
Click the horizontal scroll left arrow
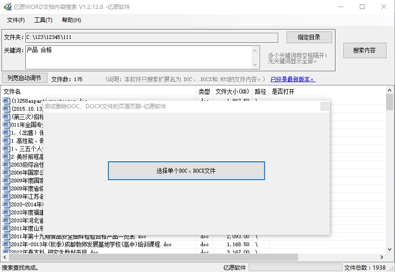point(5,257)
